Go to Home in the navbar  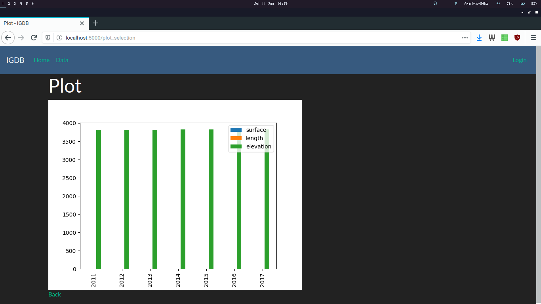(42, 60)
